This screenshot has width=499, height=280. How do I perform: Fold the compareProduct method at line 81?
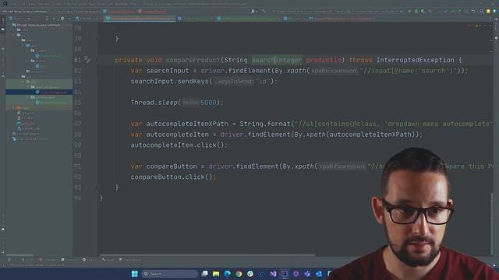click(97, 60)
